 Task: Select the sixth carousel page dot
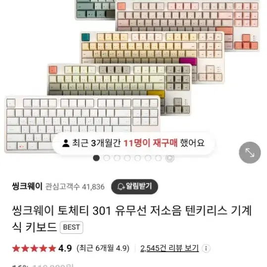(x=148, y=158)
